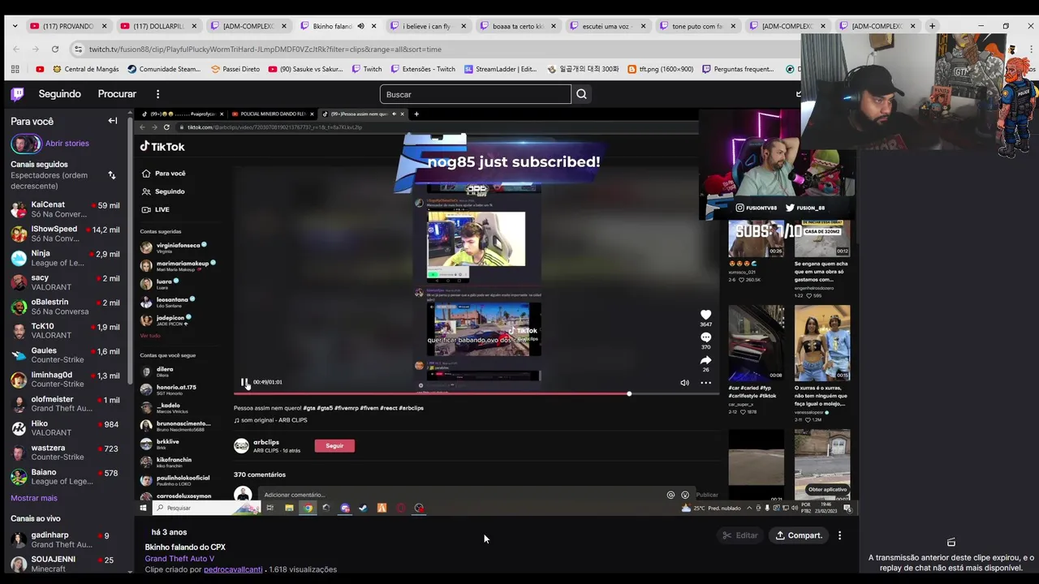
Task: Open the three-dot menu beside Procurar
Action: (x=157, y=94)
